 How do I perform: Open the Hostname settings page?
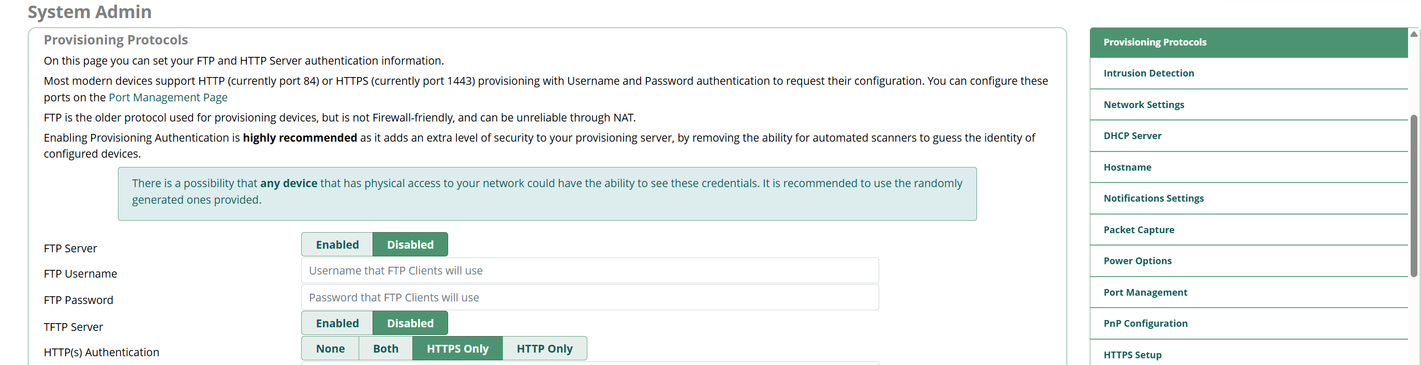(x=1127, y=168)
